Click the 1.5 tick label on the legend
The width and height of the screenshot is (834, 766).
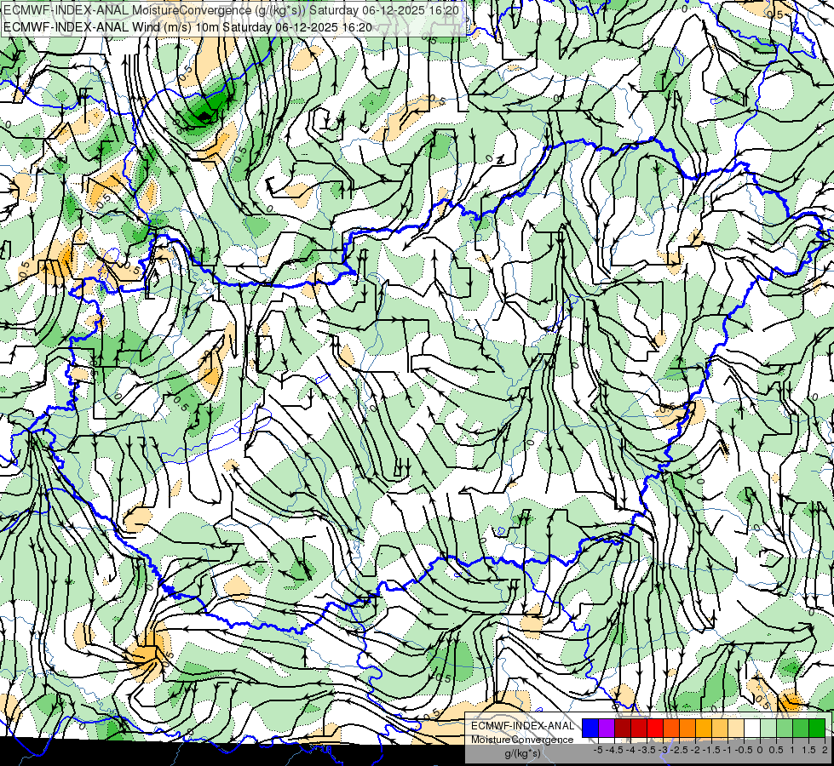coord(808,750)
